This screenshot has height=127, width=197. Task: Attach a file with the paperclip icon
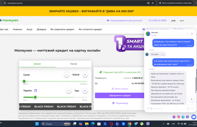pos(148,108)
